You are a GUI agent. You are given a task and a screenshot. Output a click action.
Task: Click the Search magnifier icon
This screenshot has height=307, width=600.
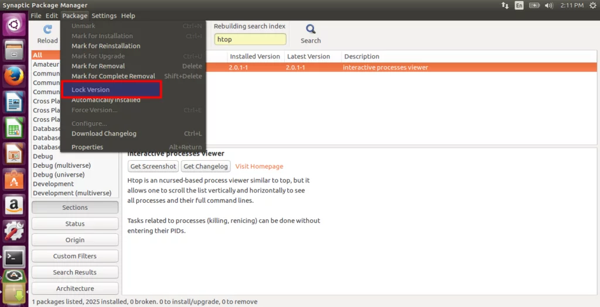[311, 29]
